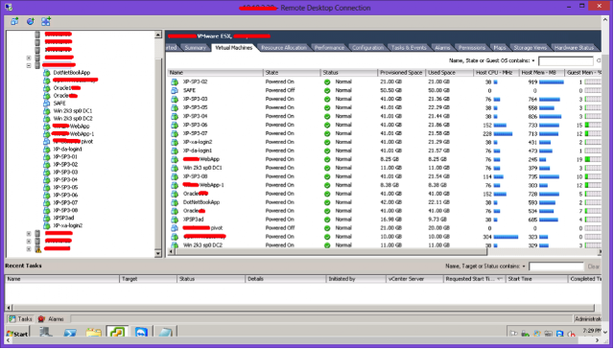Screen dimensions: 614x349
Task: Open the Permissions tab
Action: point(472,48)
